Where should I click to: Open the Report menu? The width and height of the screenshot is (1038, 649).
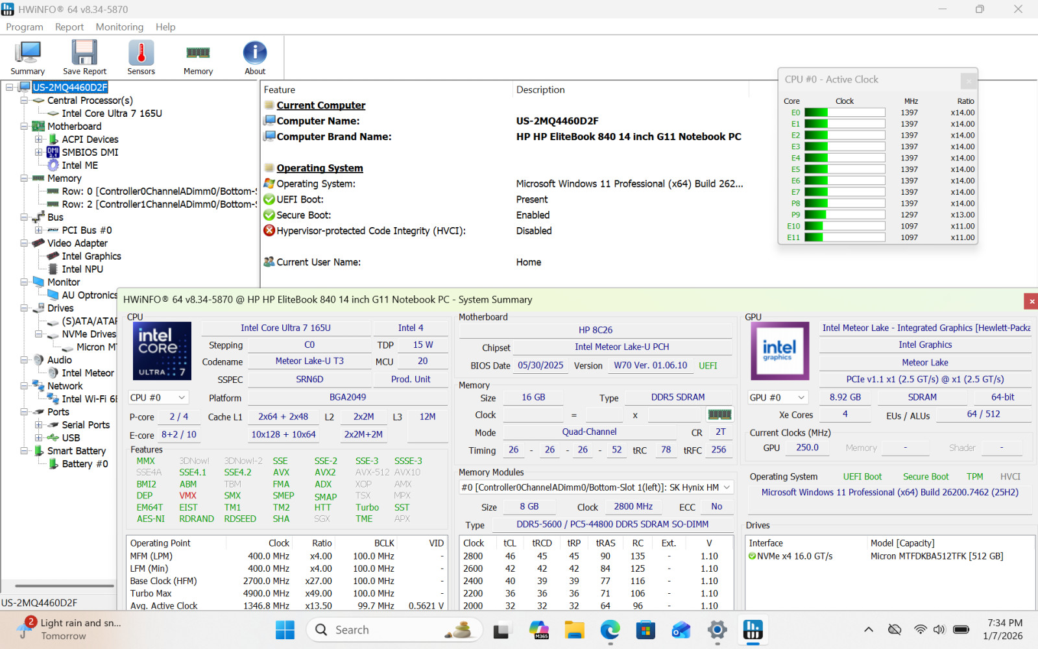[69, 27]
